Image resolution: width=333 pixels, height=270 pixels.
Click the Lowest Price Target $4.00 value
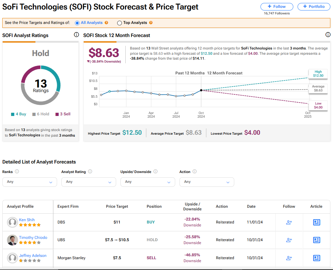coord(252,133)
